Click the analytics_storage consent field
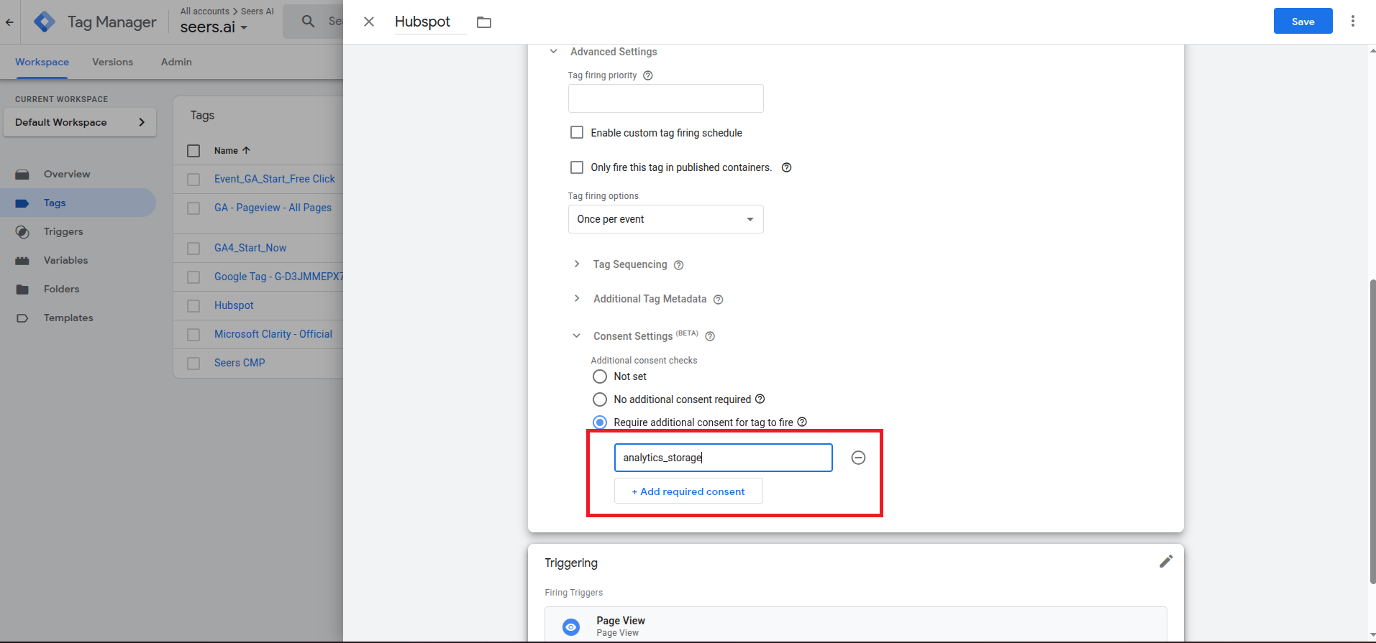This screenshot has width=1376, height=643. (723, 458)
